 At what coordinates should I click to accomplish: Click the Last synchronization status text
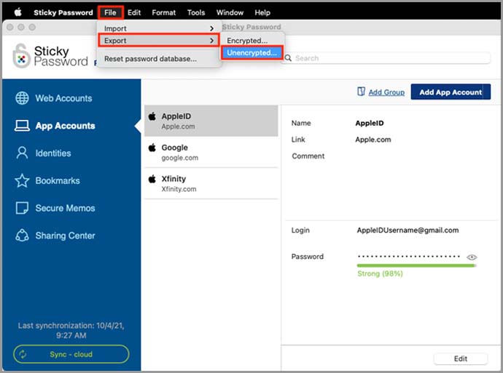[x=71, y=330]
